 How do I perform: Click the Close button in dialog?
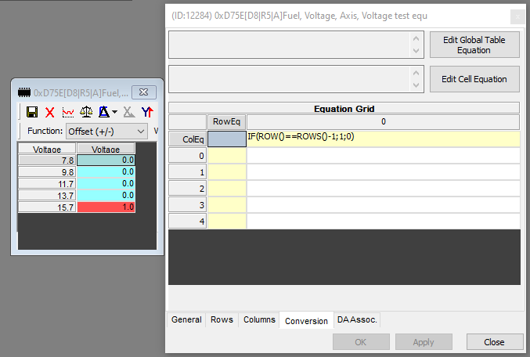tap(494, 342)
